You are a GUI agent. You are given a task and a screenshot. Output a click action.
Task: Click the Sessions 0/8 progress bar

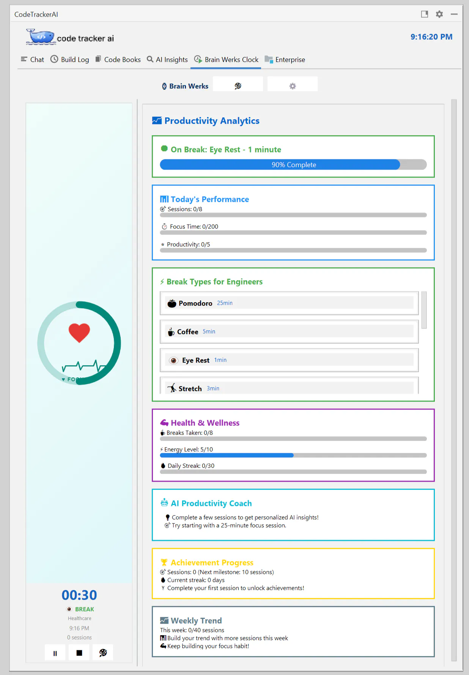pos(293,215)
